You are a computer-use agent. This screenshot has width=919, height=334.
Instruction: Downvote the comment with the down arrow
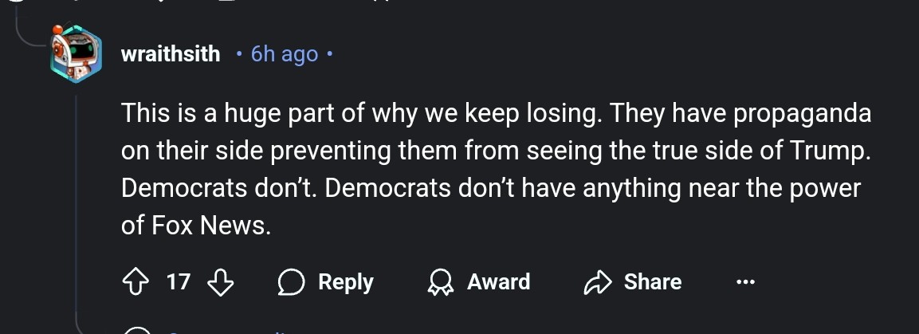(x=221, y=282)
